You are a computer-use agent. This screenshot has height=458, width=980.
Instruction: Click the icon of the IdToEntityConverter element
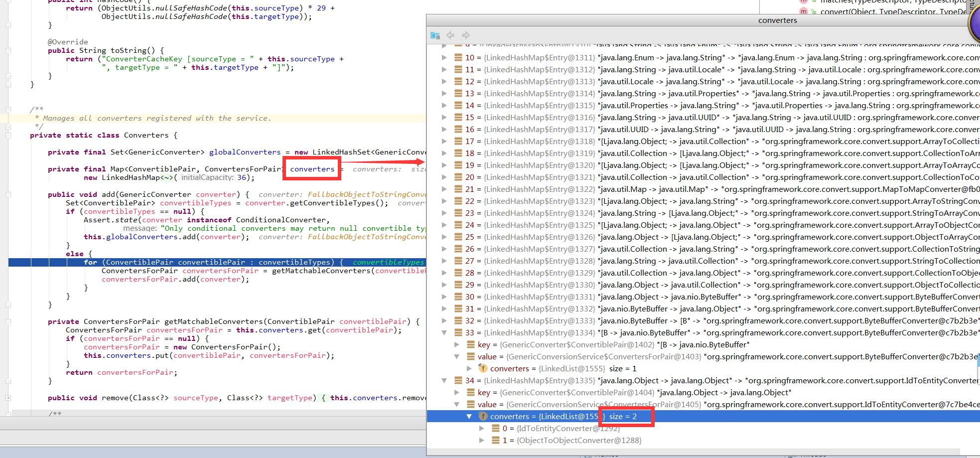495,428
